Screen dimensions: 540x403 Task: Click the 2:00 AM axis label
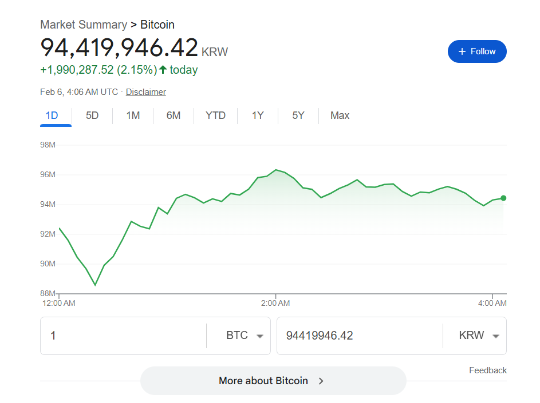coord(275,304)
